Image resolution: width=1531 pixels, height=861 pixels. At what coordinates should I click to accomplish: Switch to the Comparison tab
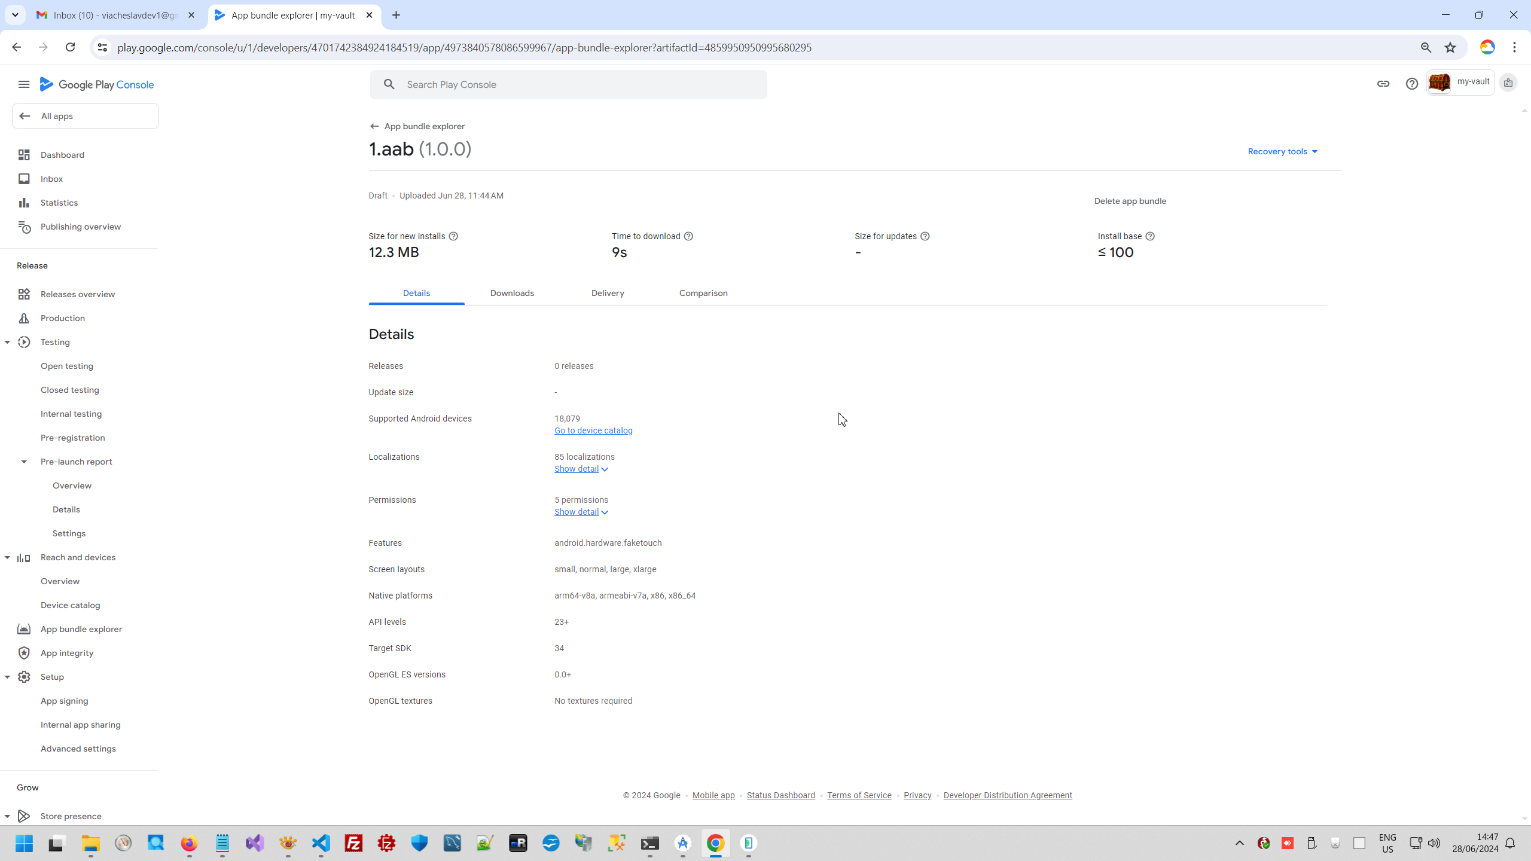click(703, 293)
